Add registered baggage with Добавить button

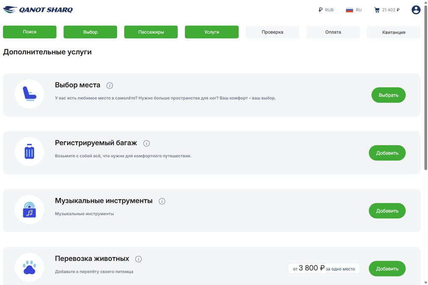click(x=387, y=153)
